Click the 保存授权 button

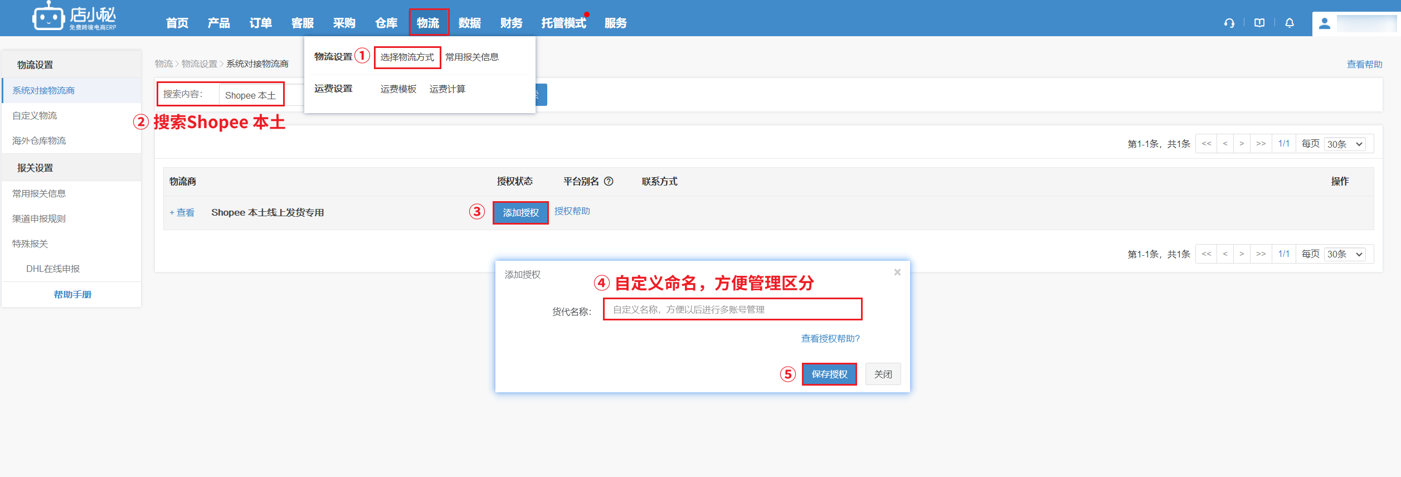coord(829,374)
